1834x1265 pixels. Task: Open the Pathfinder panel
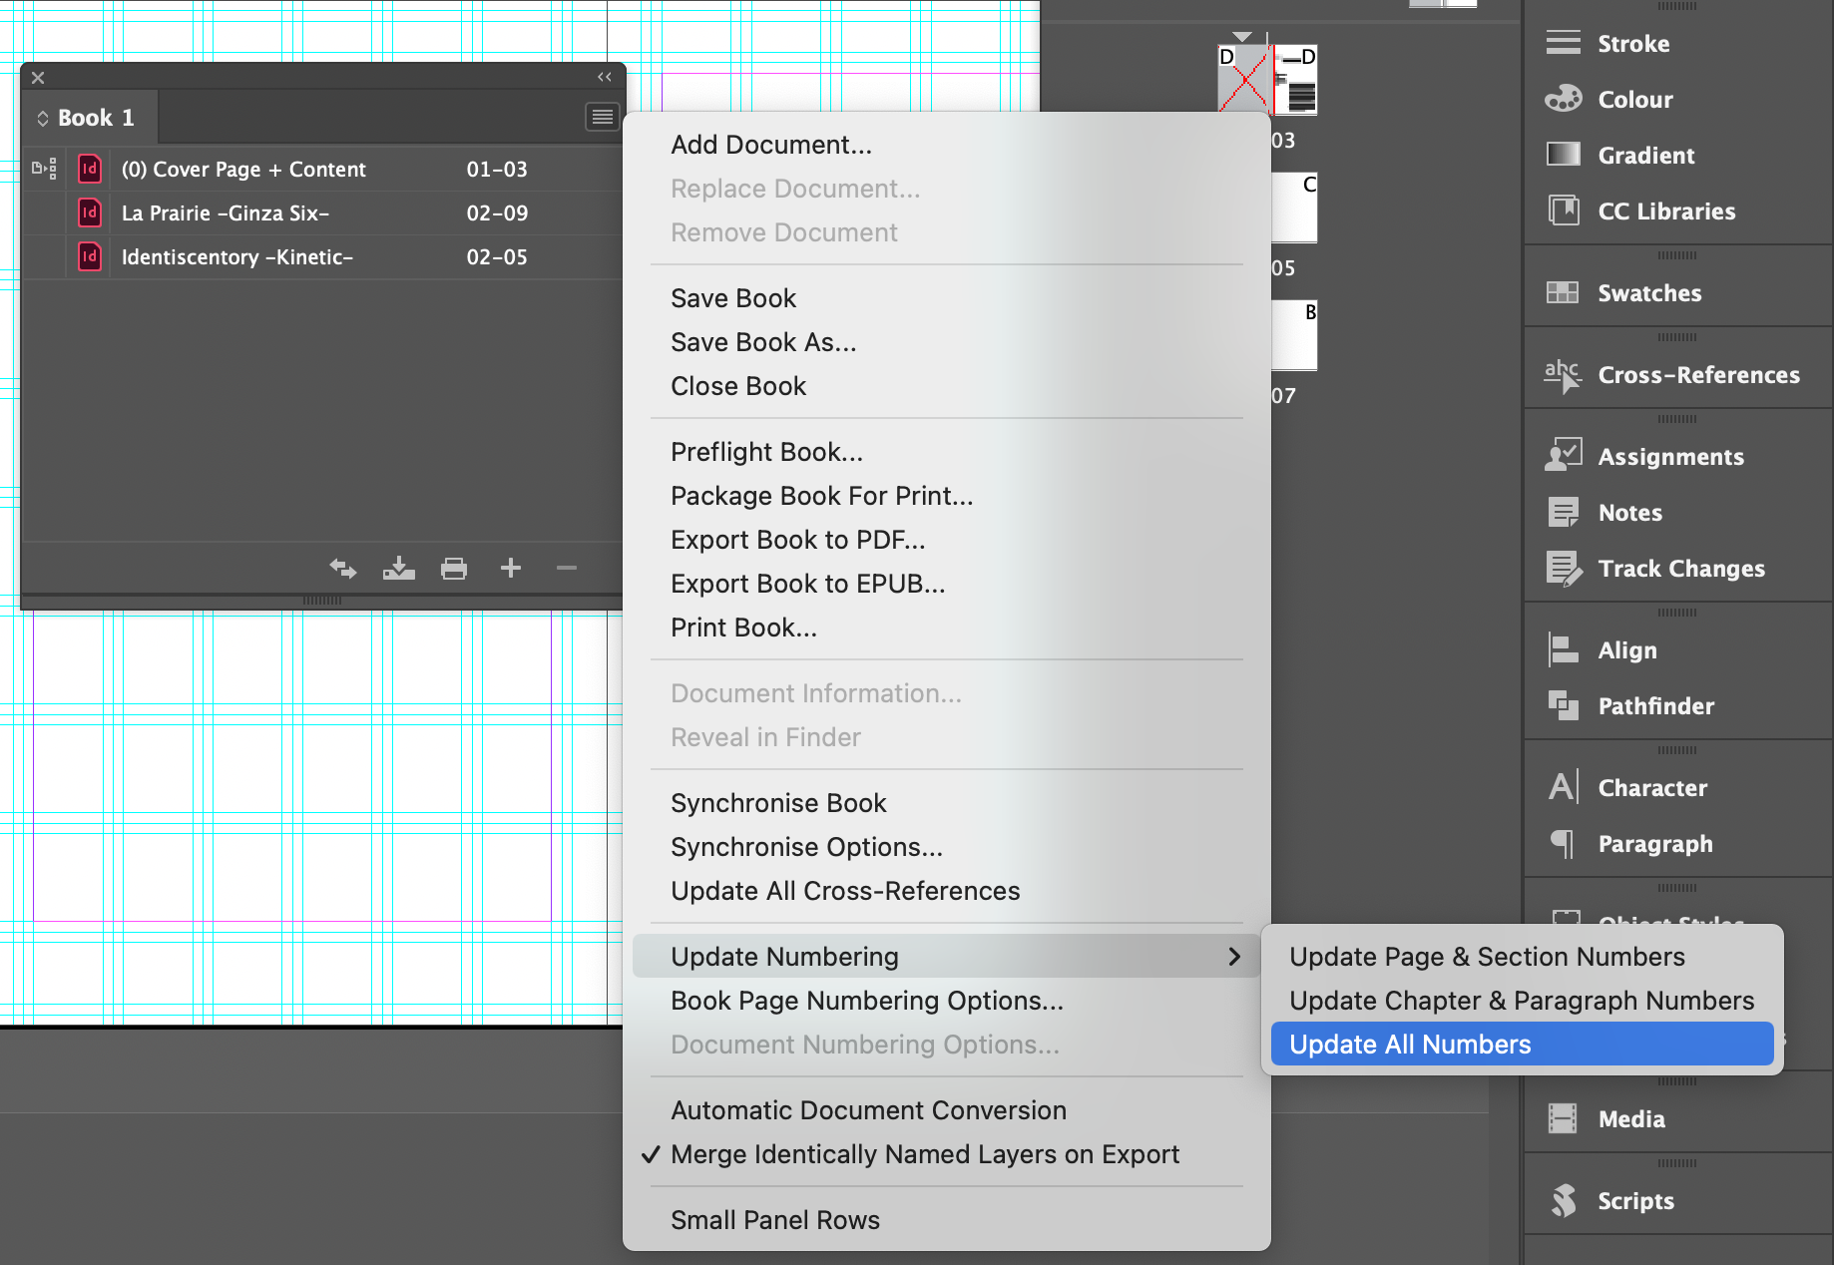click(1655, 705)
